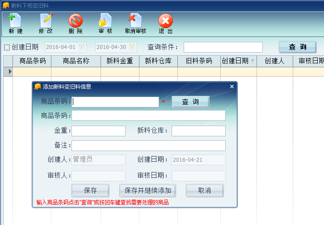Click the 退出 (Exit) red icon
This screenshot has height=225, width=324.
[x=165, y=20]
